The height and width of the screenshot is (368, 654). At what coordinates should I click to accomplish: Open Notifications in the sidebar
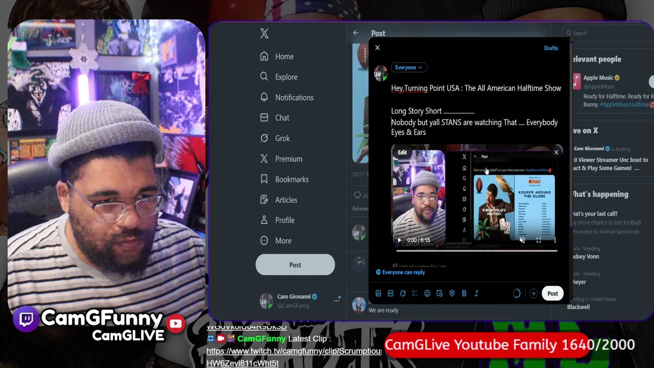(x=286, y=98)
